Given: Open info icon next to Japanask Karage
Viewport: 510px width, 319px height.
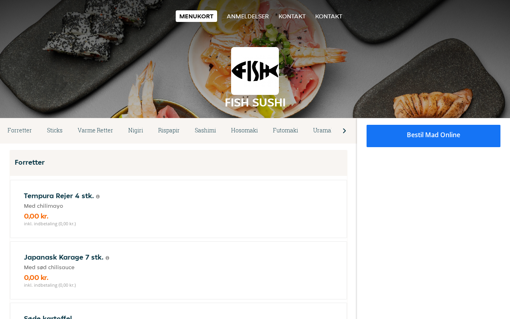Looking at the screenshot, I should [107, 258].
